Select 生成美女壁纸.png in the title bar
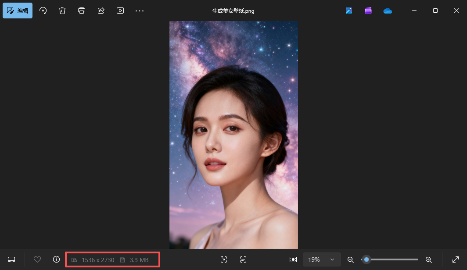The width and height of the screenshot is (467, 270). (x=233, y=11)
